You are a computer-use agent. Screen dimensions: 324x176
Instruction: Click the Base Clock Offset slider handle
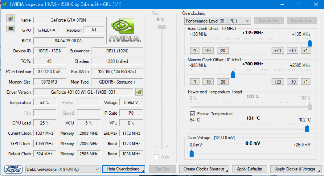click(x=309, y=43)
